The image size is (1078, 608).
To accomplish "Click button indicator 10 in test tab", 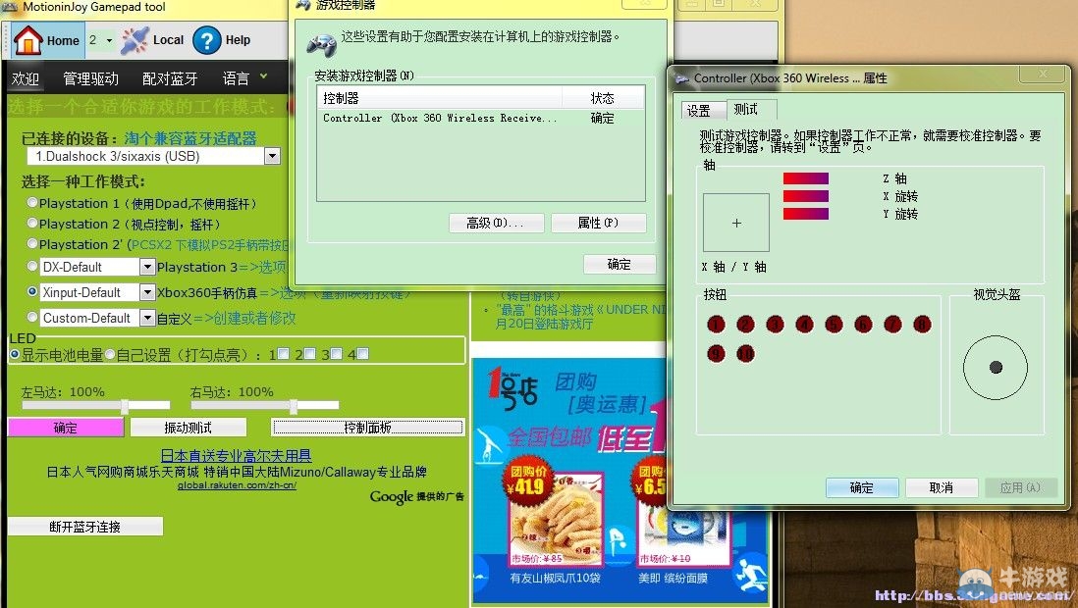I will pos(745,354).
